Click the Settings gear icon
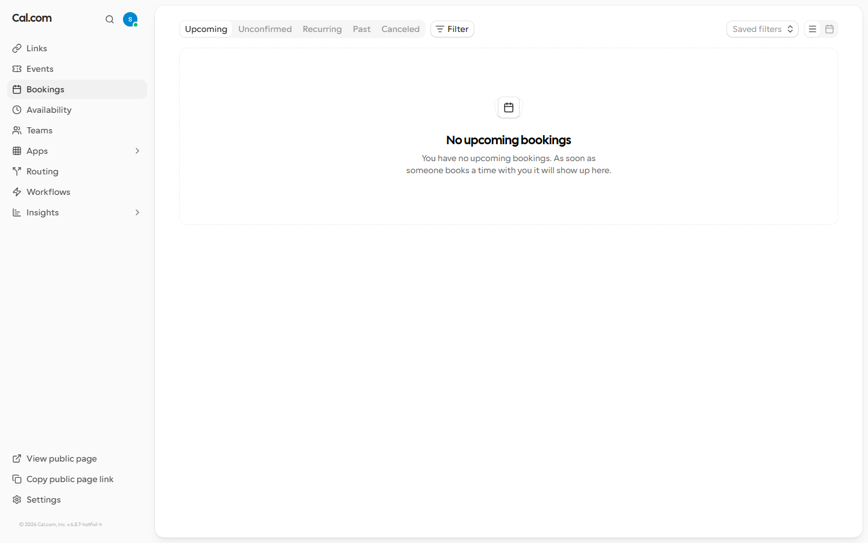This screenshot has height=543, width=868. pos(17,500)
